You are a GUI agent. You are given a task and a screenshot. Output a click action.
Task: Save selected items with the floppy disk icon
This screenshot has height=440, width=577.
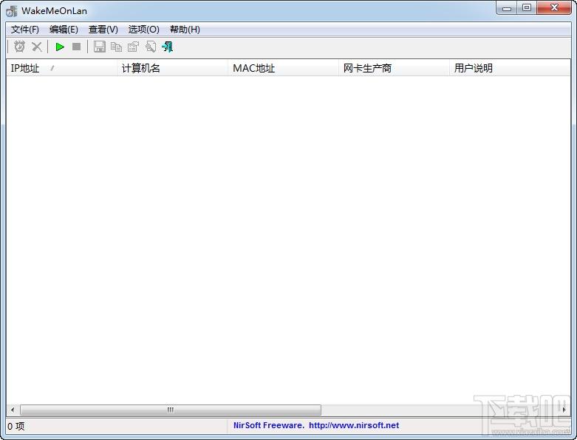[x=99, y=47]
